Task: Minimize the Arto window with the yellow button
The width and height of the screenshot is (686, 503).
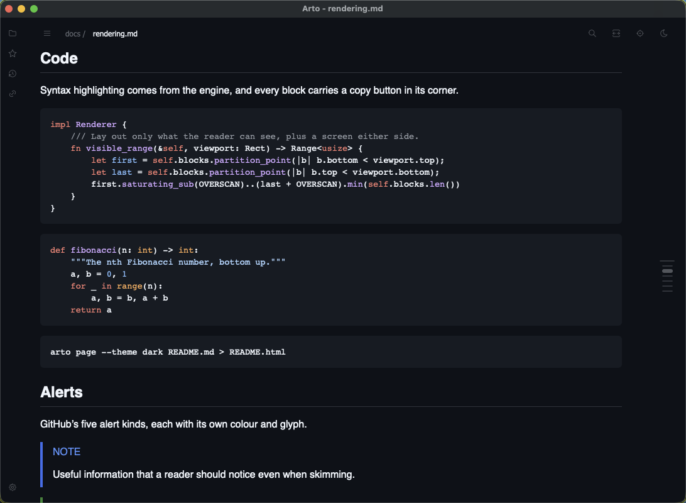Action: [21, 9]
